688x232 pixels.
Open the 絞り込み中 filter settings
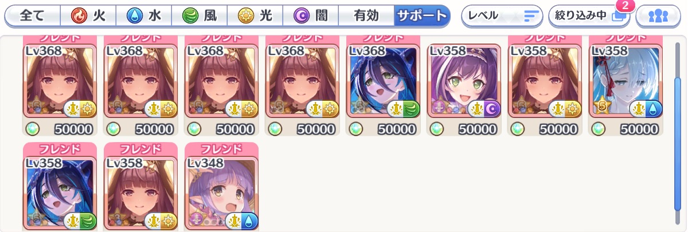[589, 16]
